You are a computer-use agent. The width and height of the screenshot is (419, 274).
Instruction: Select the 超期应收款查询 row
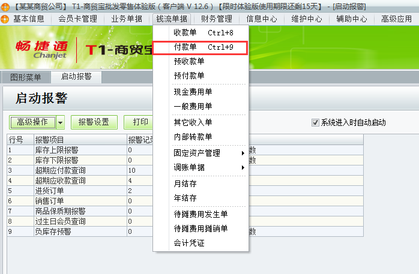point(185,180)
